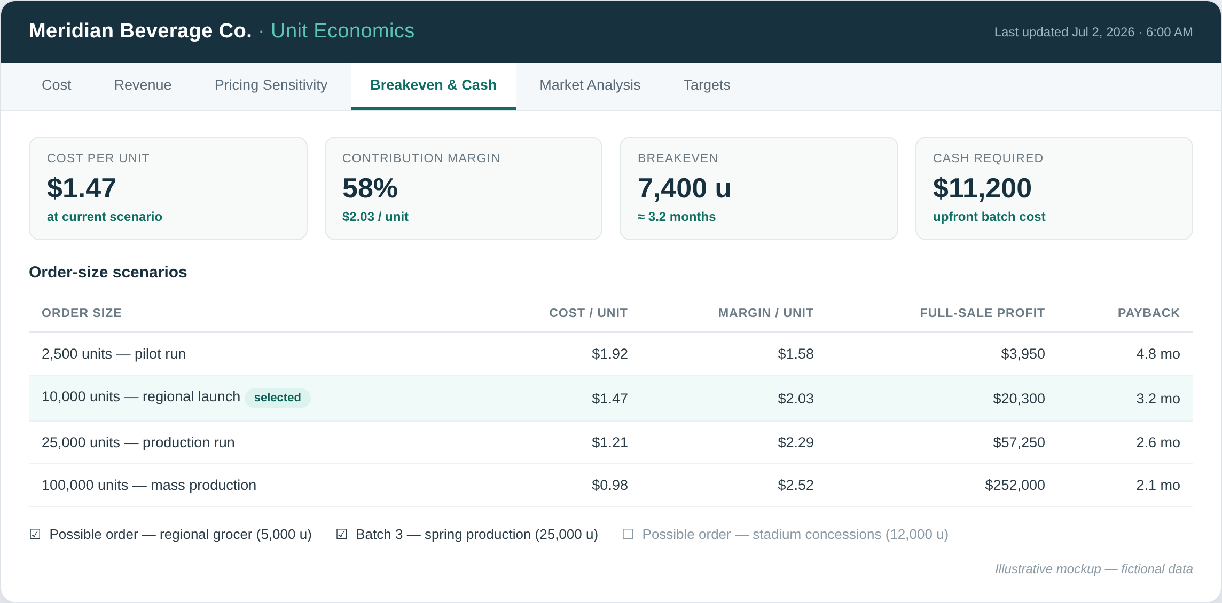Select 25,000 units production run row
This screenshot has width=1222, height=603.
coord(611,442)
